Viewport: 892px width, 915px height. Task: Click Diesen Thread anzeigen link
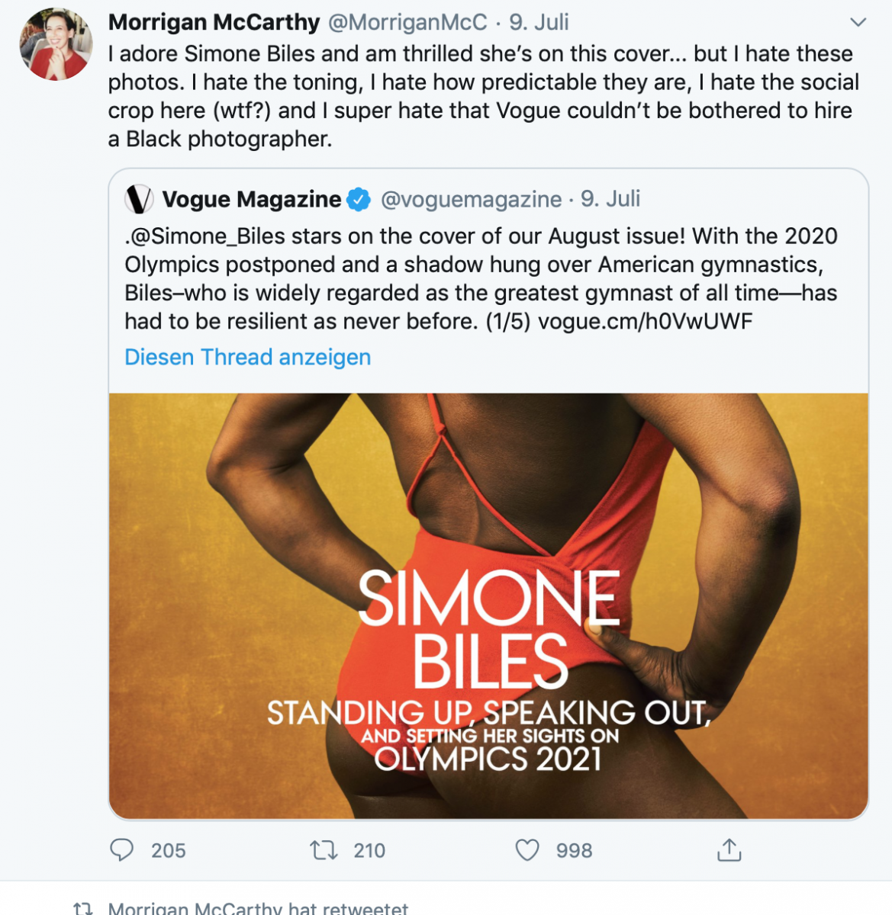click(x=247, y=357)
